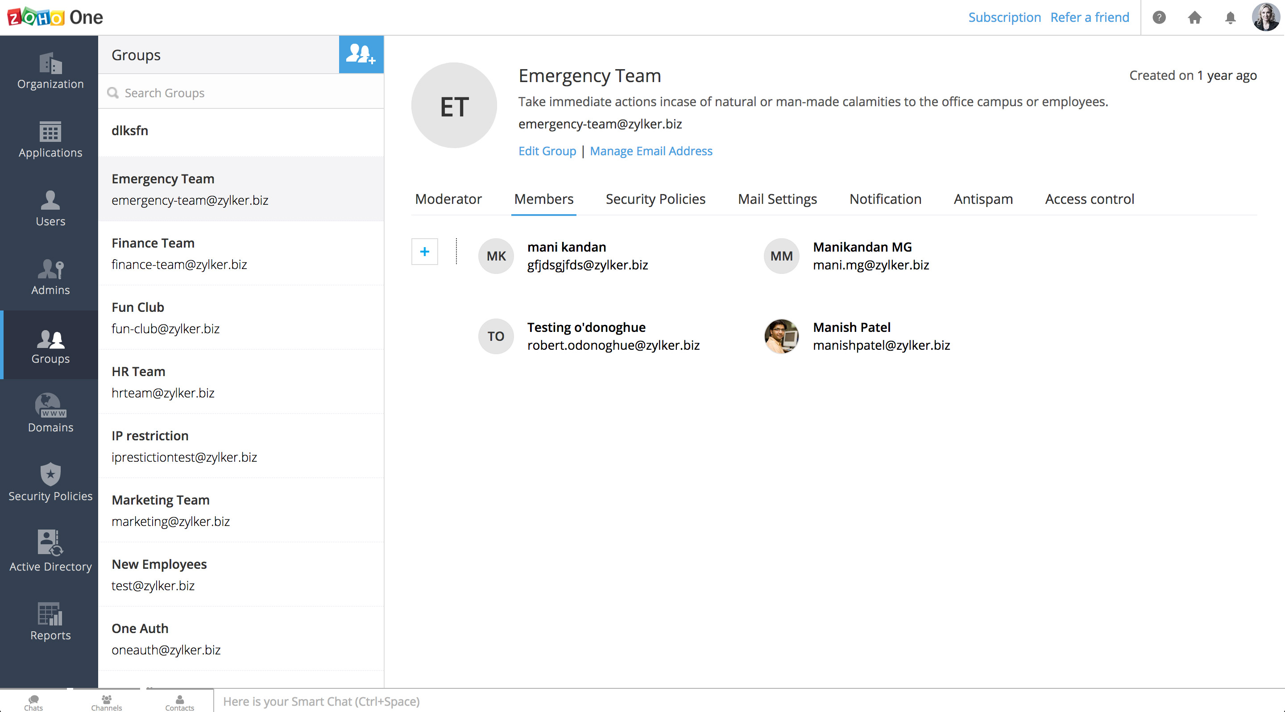Viewport: 1285px width, 712px height.
Task: Open the Channels tab in chat bar
Action: 106,702
